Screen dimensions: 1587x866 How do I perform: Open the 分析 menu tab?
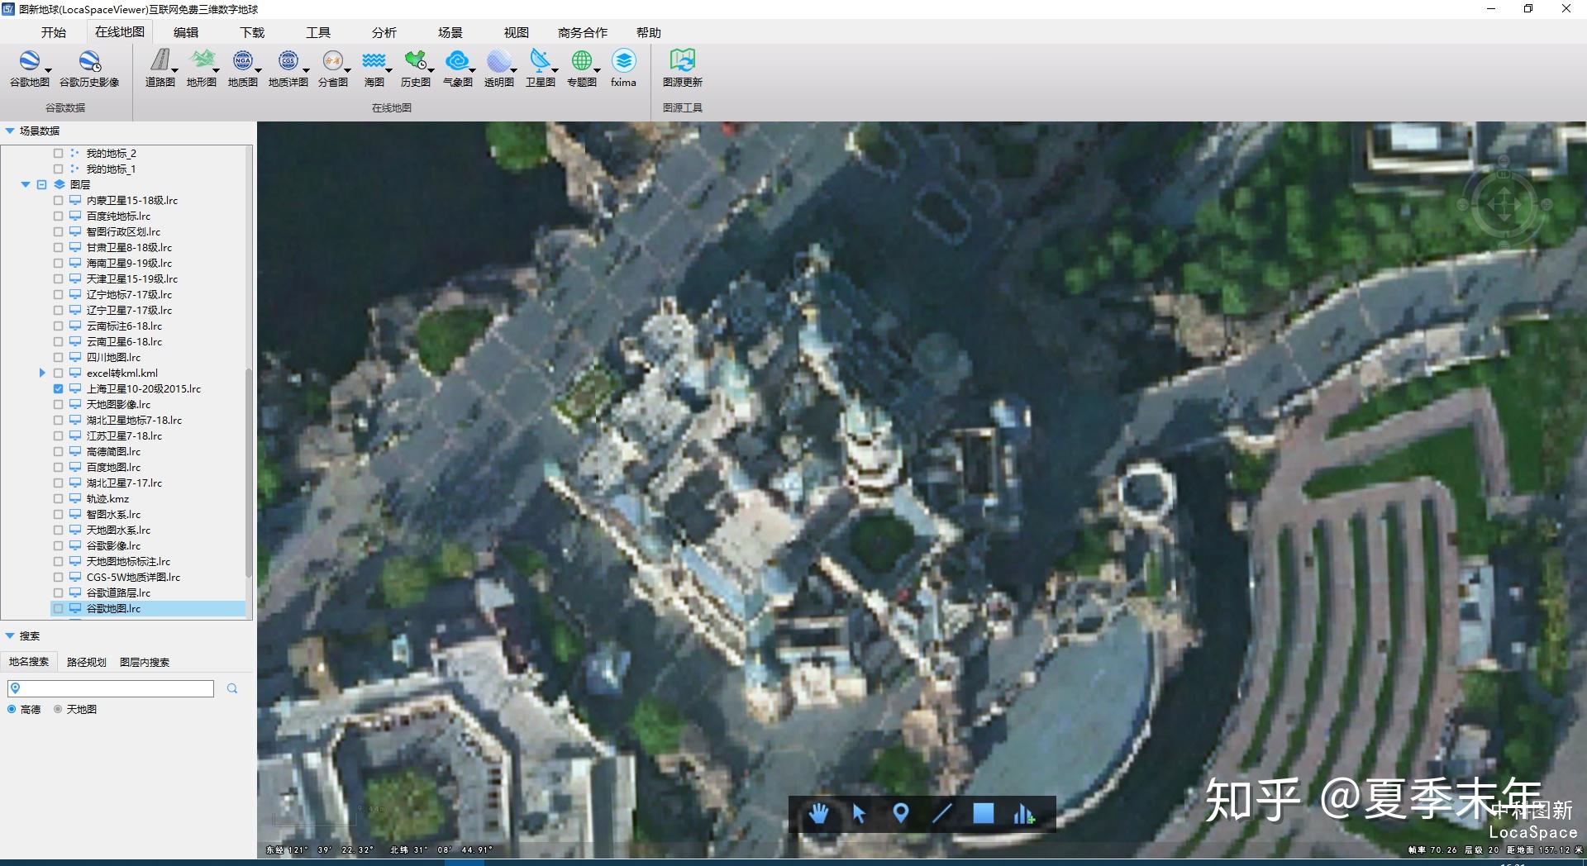pos(384,32)
